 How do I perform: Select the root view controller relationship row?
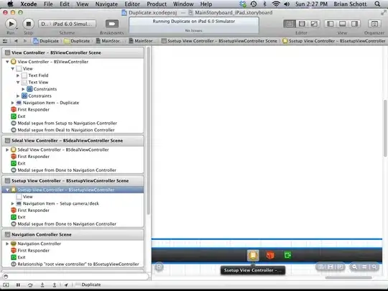(73, 264)
